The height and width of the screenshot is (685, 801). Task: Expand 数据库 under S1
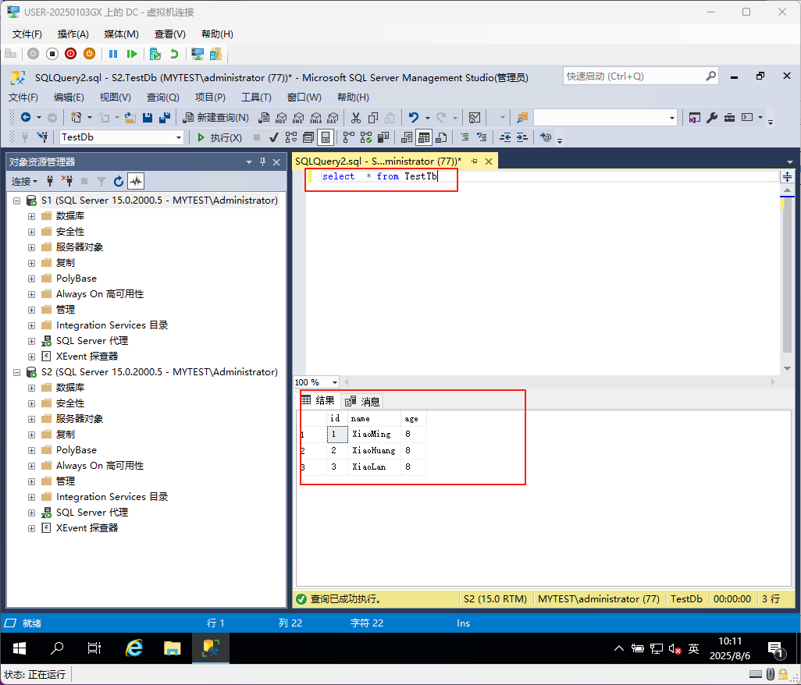[32, 216]
